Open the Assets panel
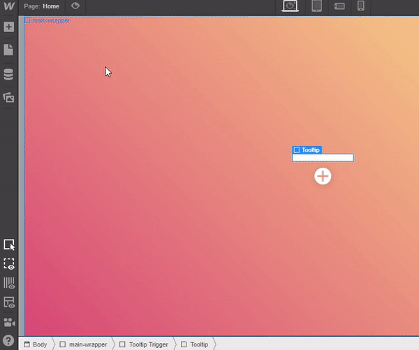The width and height of the screenshot is (419, 350). (8, 98)
